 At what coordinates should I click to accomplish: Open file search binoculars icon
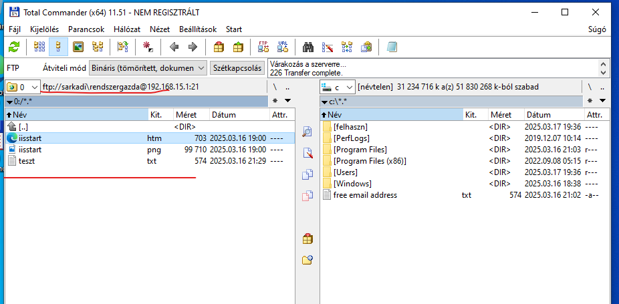click(308, 47)
